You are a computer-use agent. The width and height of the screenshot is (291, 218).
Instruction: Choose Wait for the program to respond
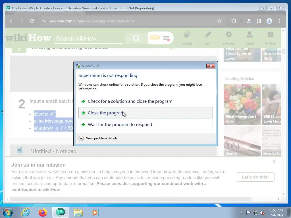(145, 124)
